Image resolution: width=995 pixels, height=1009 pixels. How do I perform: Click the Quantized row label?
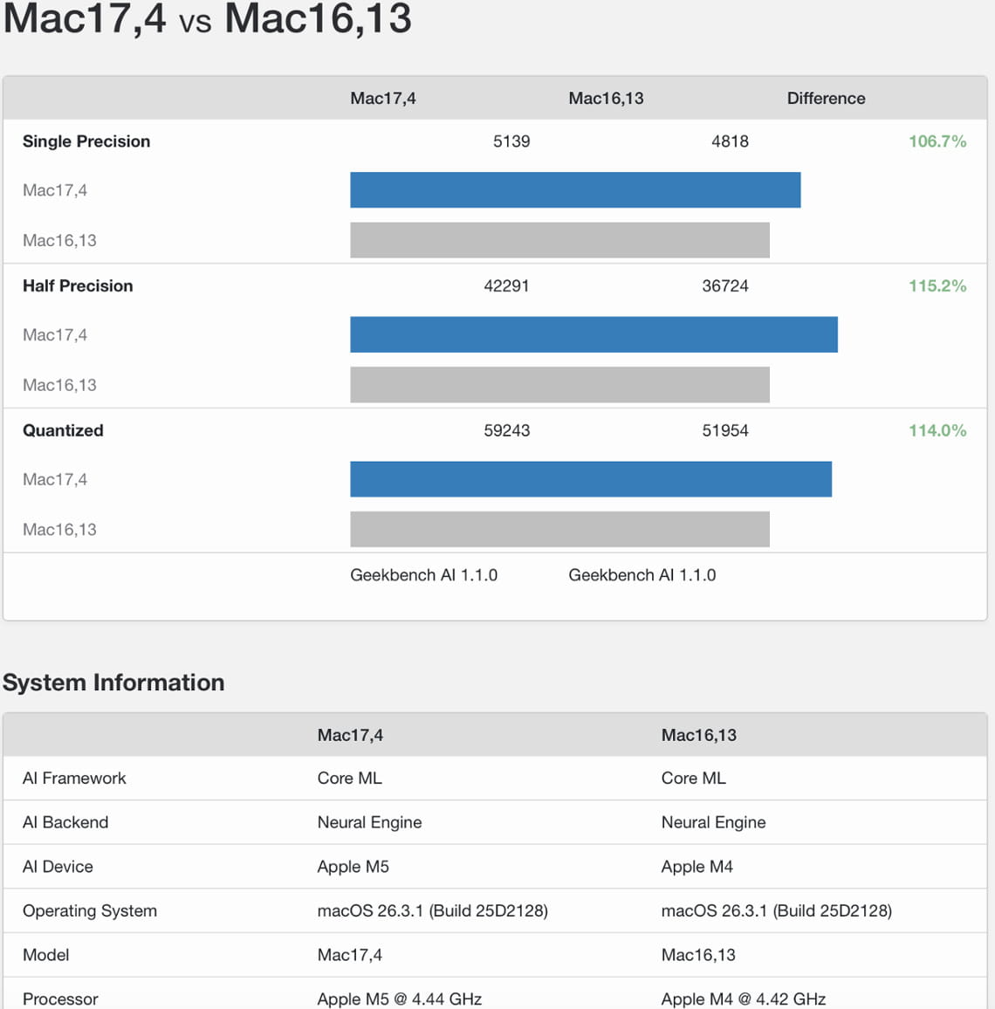click(x=62, y=429)
